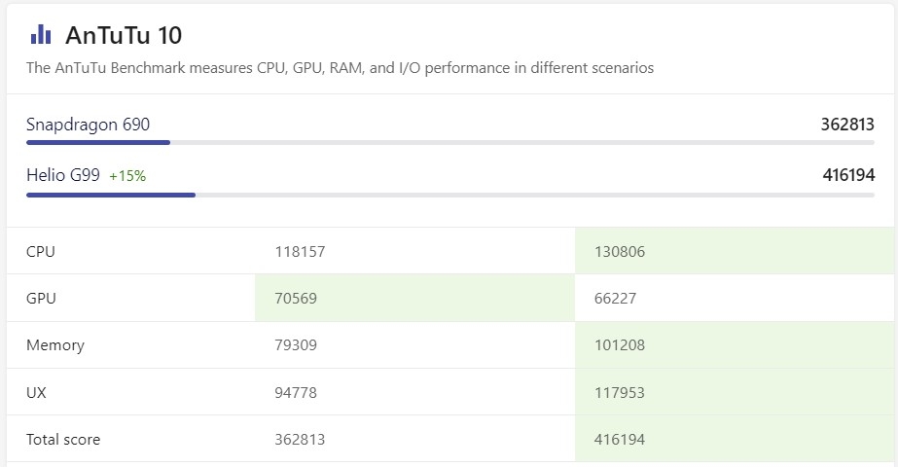The height and width of the screenshot is (467, 898).
Task: Click the bar chart icon beside AnTuTu 10
Action: (x=41, y=35)
